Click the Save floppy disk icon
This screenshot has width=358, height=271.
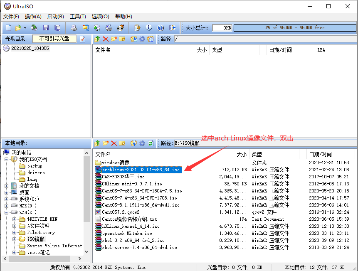(46, 28)
